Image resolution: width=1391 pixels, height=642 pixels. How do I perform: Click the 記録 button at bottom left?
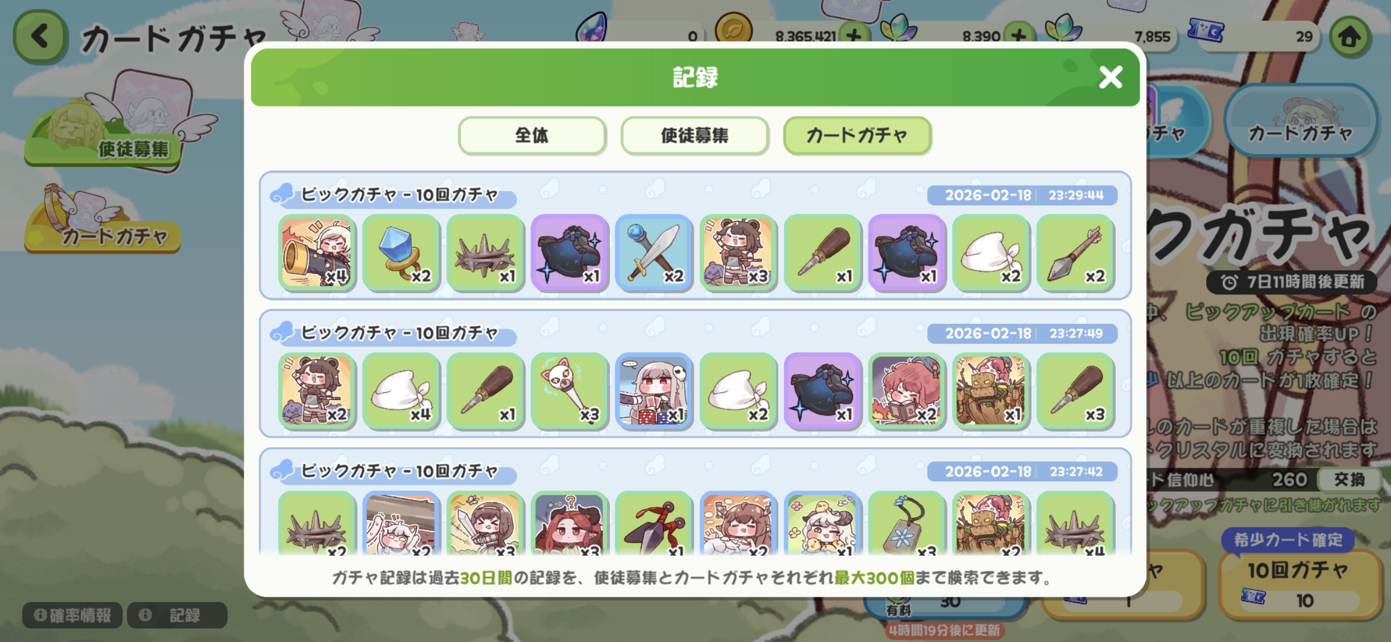177,615
